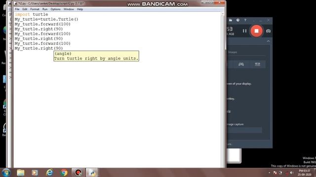
Task: Click the last 'My_turtle.right(90)' line
Action: tap(39, 48)
